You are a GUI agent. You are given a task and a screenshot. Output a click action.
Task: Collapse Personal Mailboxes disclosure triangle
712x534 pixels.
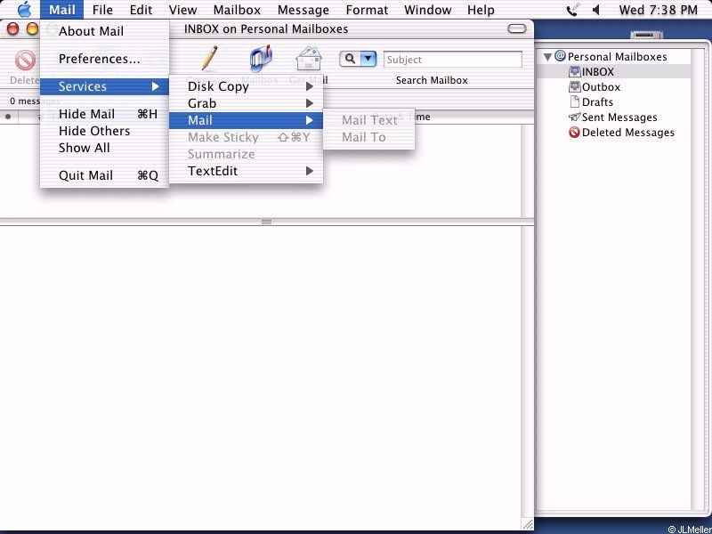[x=547, y=57]
